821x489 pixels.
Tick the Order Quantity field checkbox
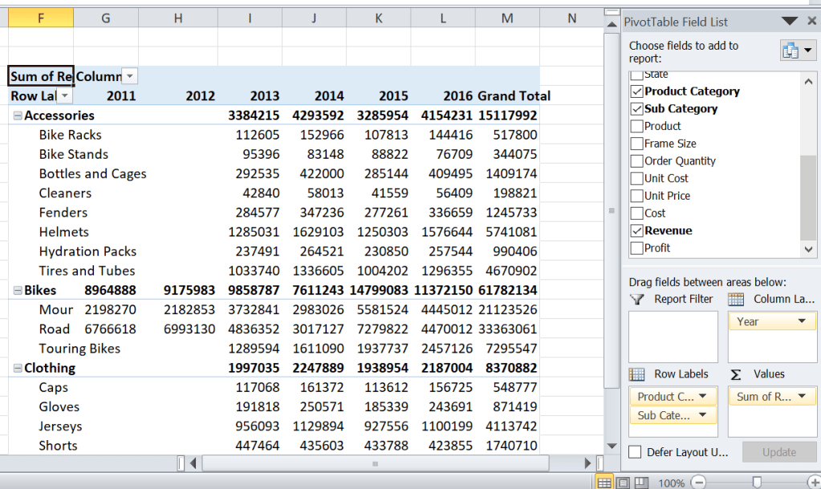point(637,161)
